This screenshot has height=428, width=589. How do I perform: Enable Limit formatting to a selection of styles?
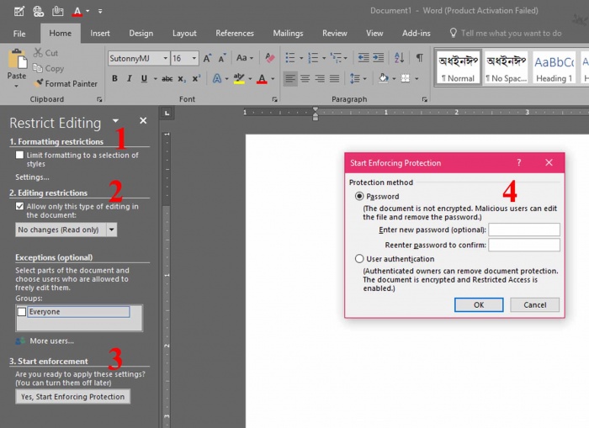[20, 156]
